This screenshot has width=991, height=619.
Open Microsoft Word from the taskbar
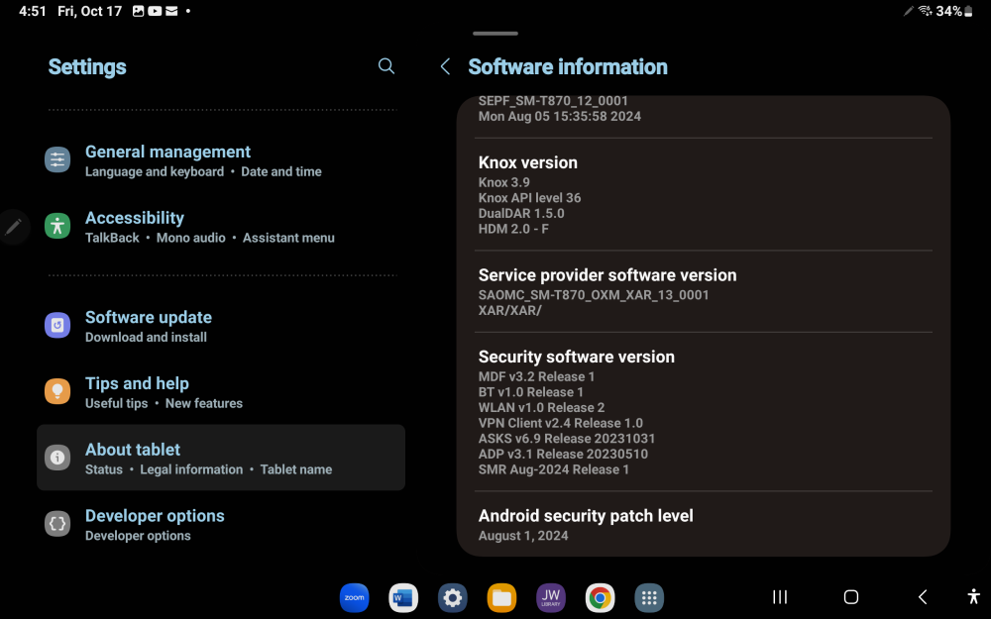[402, 597]
